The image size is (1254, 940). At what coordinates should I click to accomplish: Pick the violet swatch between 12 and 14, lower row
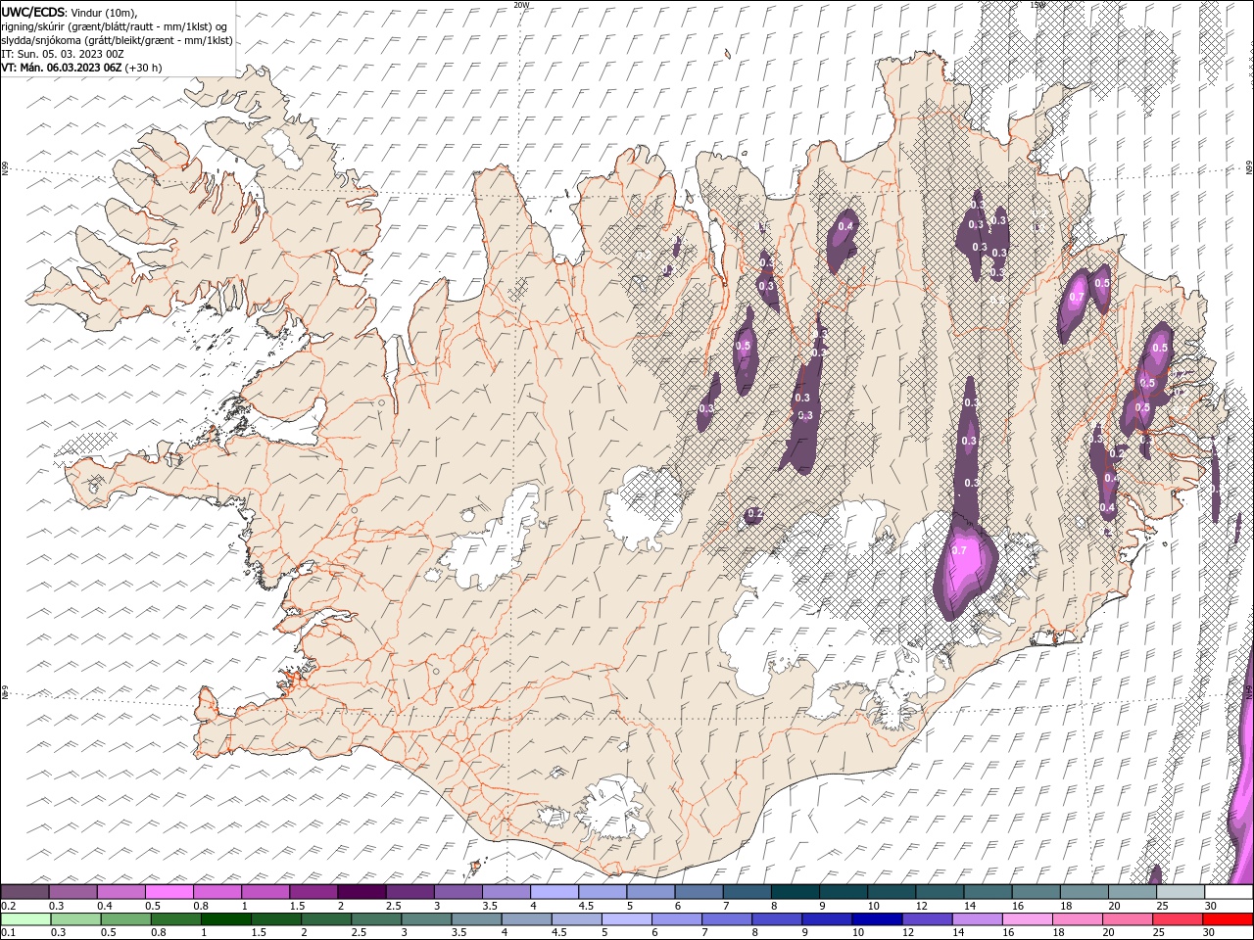tap(927, 918)
